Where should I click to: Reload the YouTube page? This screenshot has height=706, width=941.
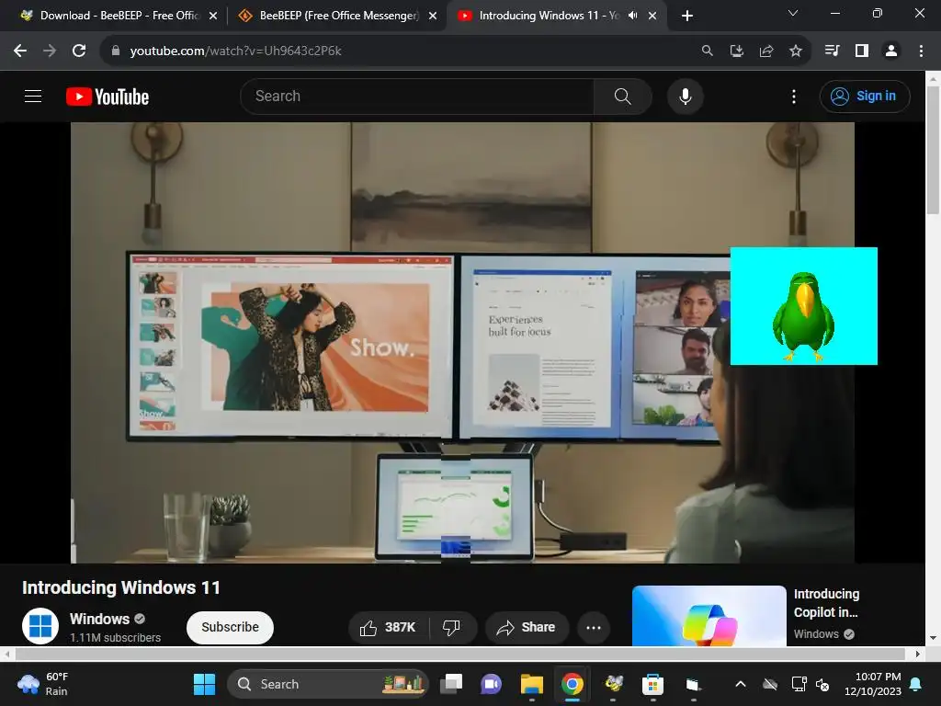click(79, 51)
